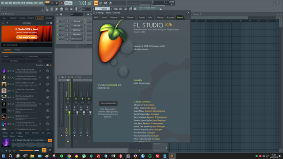Viewport: 283px width, 159px height.
Task: Switch to the Account settings tab
Action: [170, 18]
